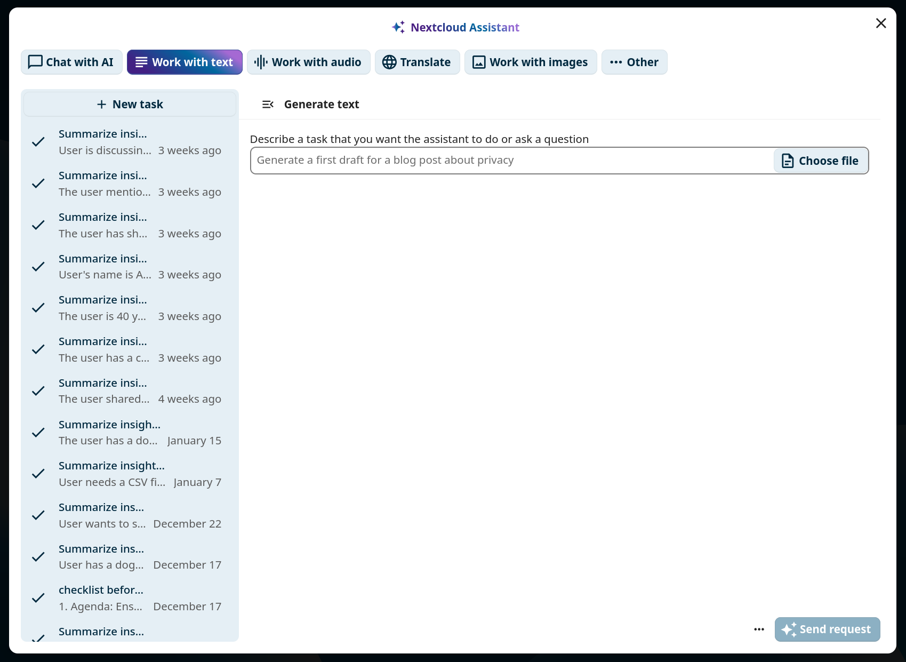Select the 'The user shared...' task

[x=130, y=391]
